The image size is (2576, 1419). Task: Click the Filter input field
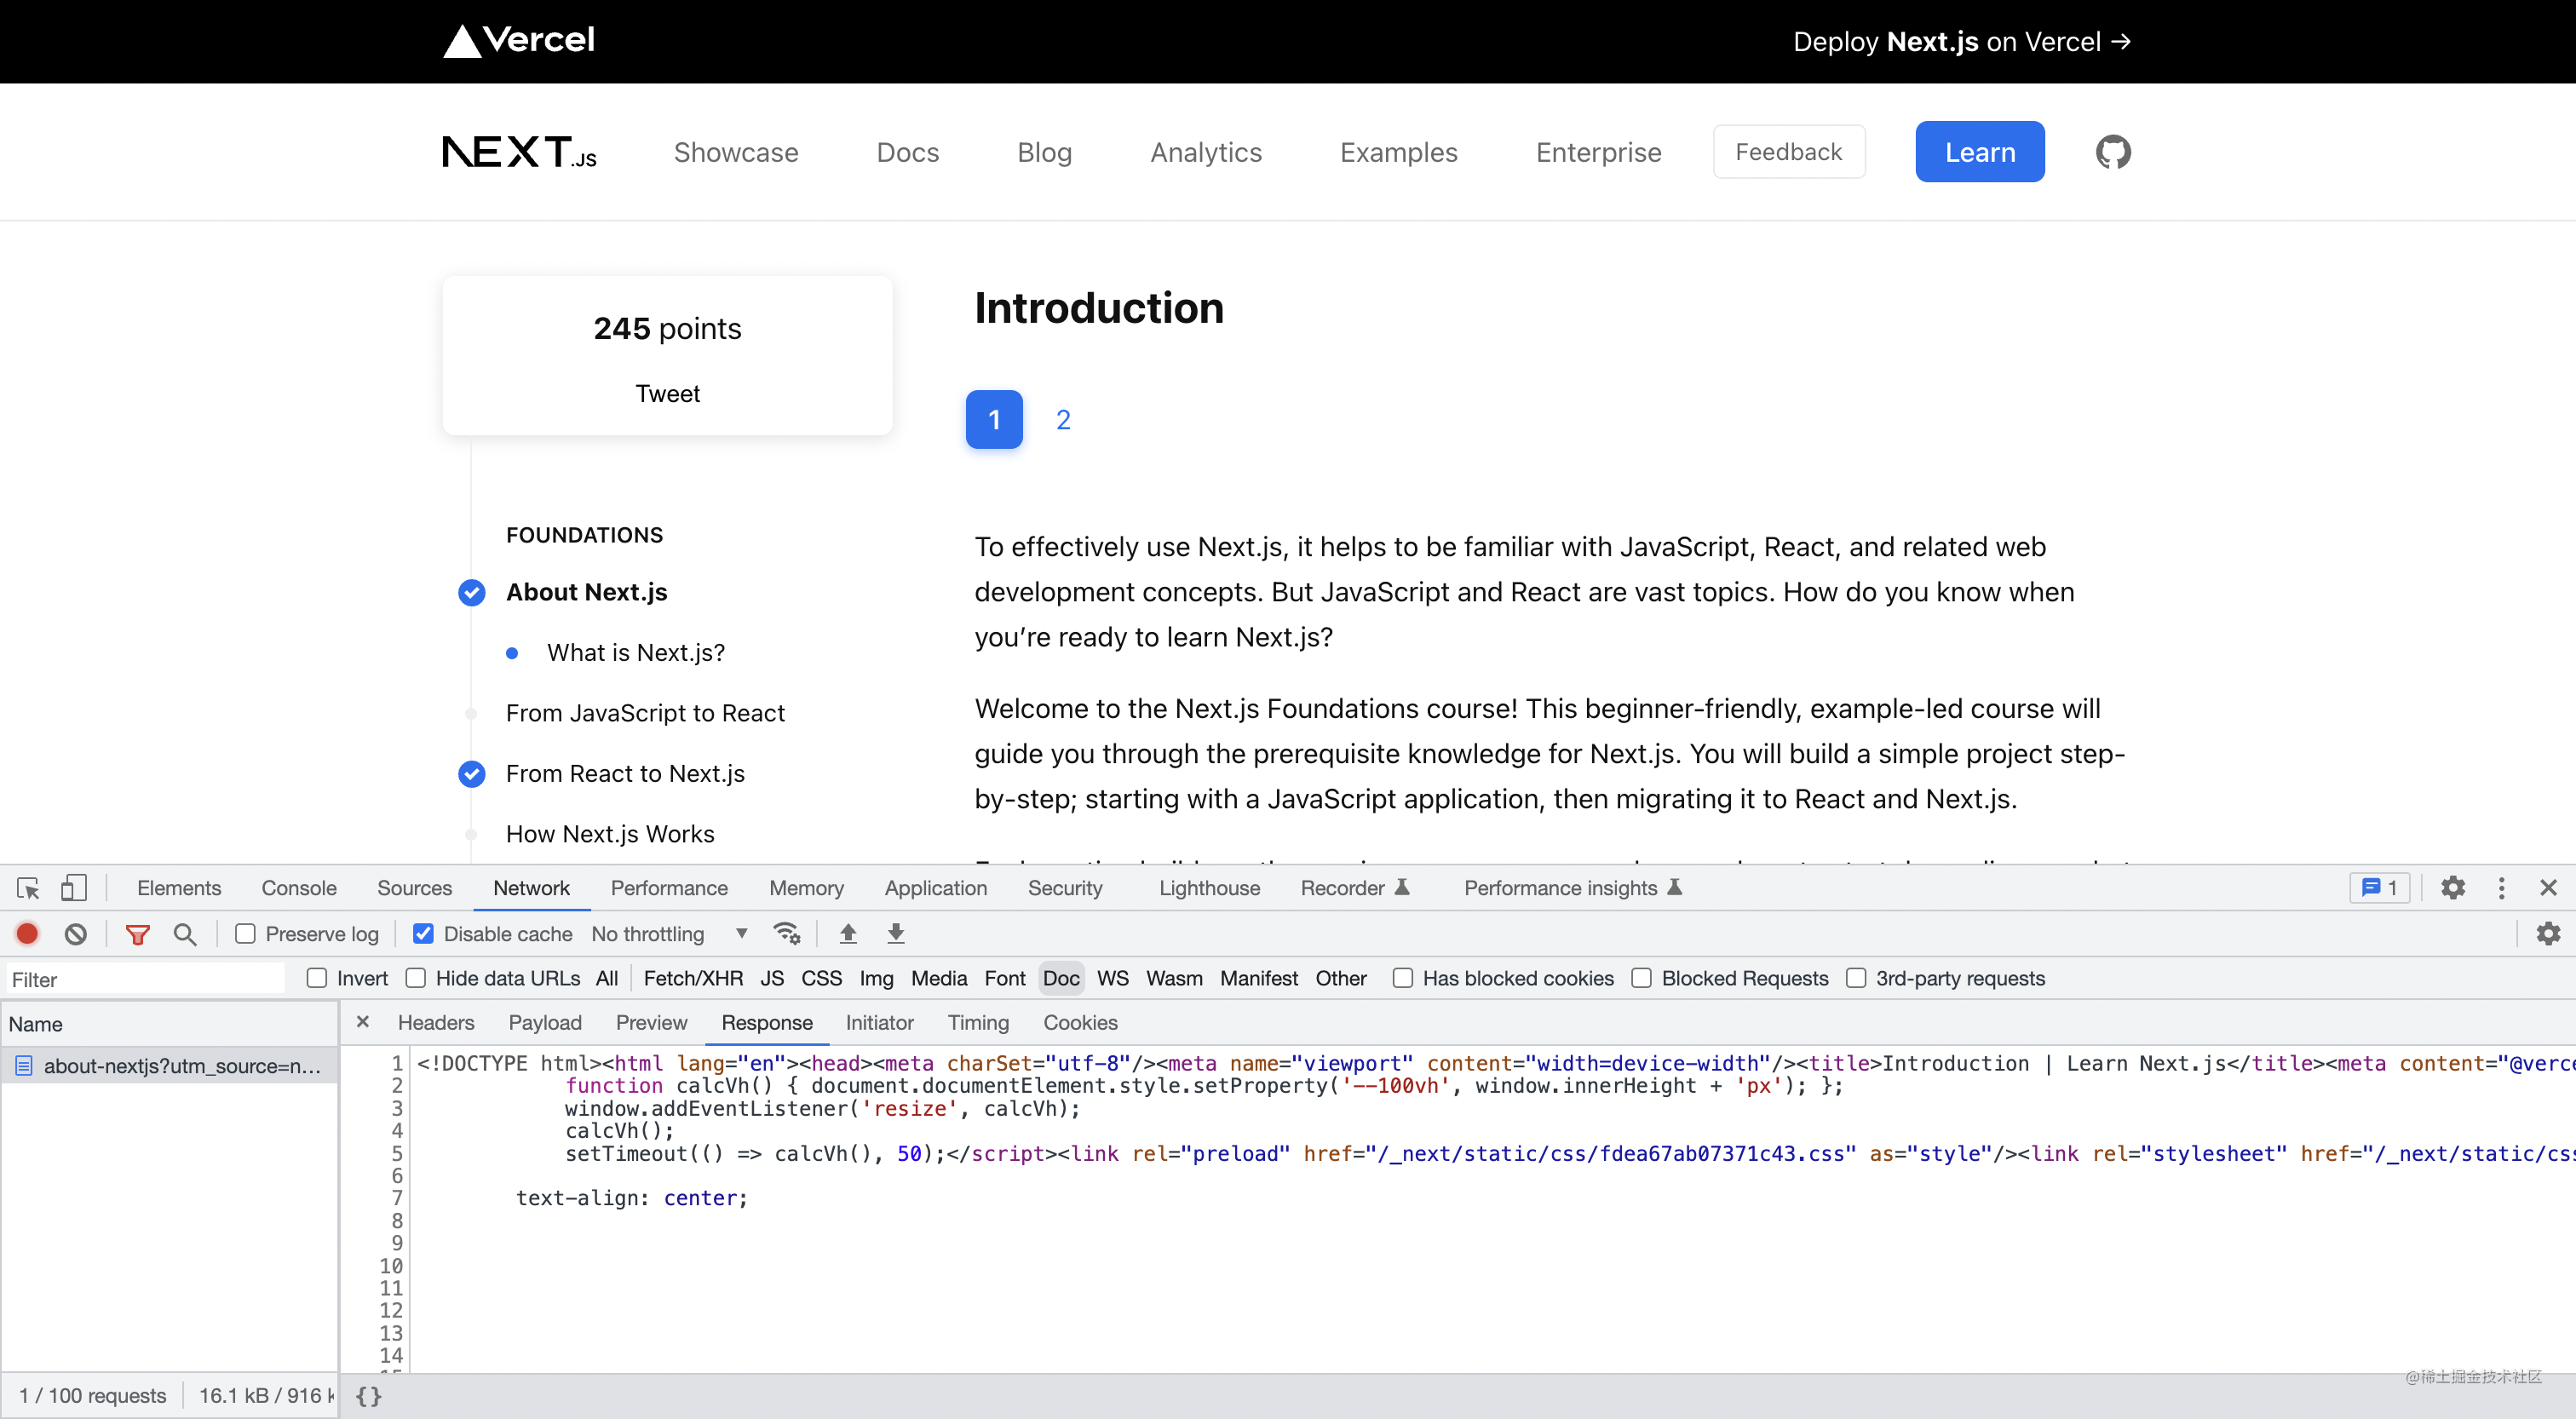pos(145,979)
